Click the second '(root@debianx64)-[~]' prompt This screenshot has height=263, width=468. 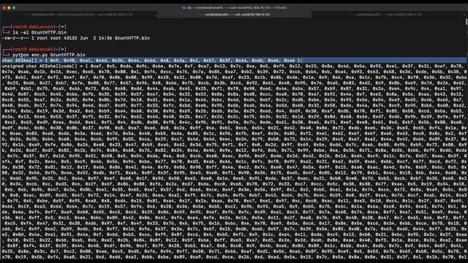pos(38,49)
